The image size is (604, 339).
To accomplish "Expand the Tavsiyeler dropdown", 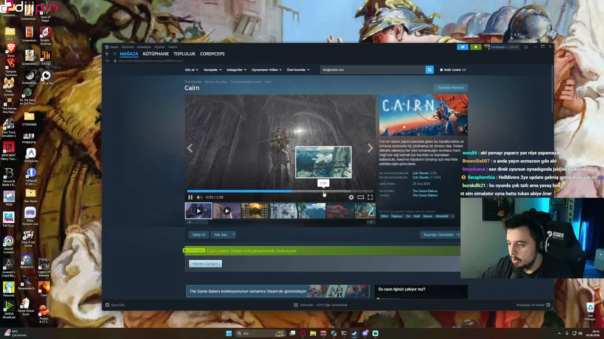I will 212,70.
